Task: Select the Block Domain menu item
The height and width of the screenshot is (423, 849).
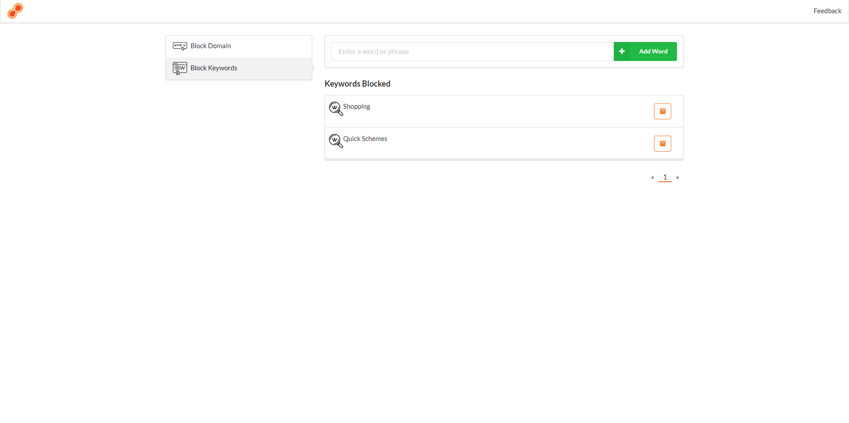Action: [x=239, y=46]
